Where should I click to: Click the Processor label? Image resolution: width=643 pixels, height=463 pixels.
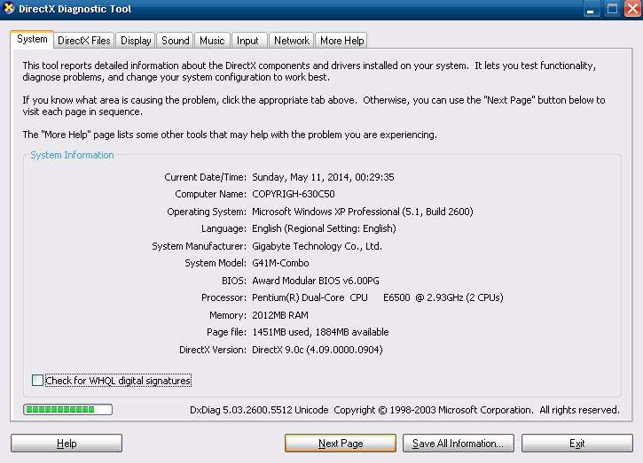click(223, 297)
